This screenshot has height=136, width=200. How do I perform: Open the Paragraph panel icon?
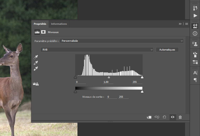click(x=195, y=80)
